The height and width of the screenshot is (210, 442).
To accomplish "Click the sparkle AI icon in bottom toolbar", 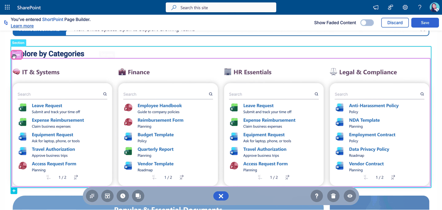I will coord(92,196).
